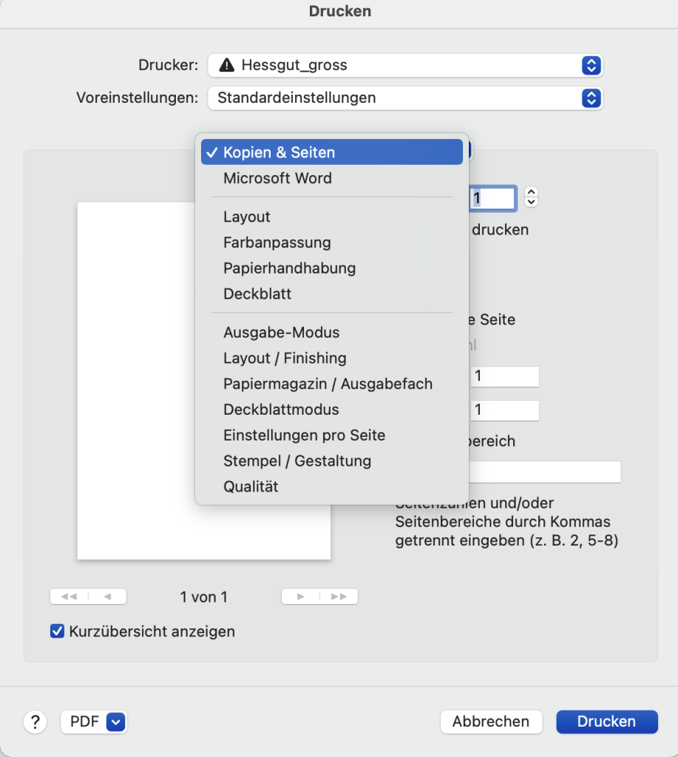Pick Deckblatt from the list
The width and height of the screenshot is (678, 757).
pyautogui.click(x=257, y=293)
